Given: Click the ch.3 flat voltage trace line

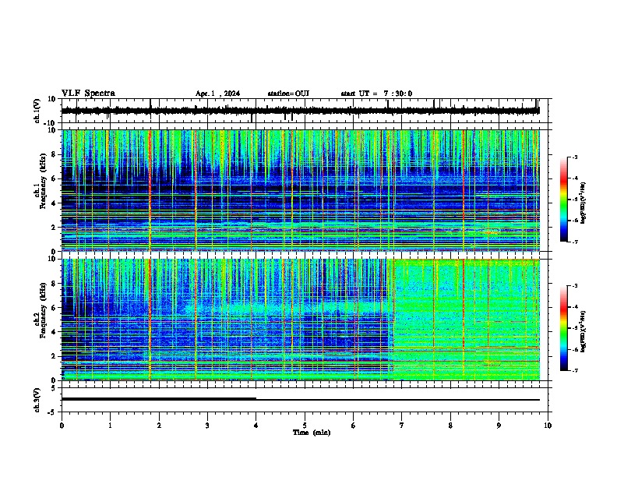Looking at the screenshot, I should point(301,400).
